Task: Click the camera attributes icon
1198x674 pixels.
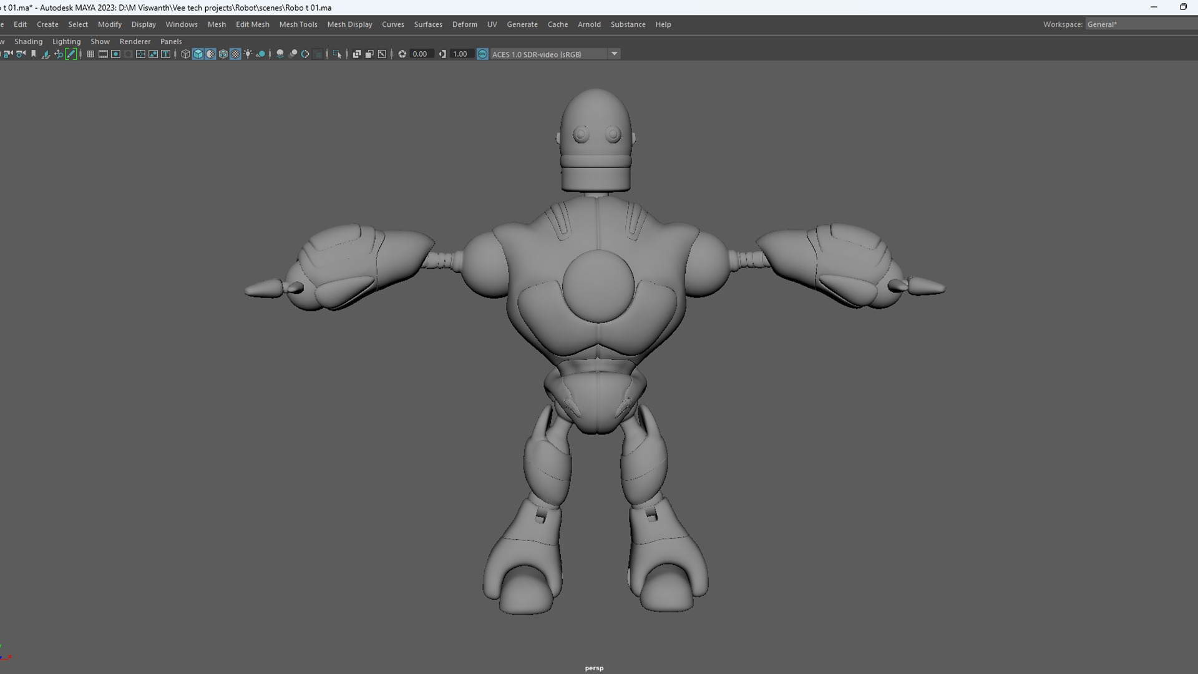Action: [x=21, y=54]
